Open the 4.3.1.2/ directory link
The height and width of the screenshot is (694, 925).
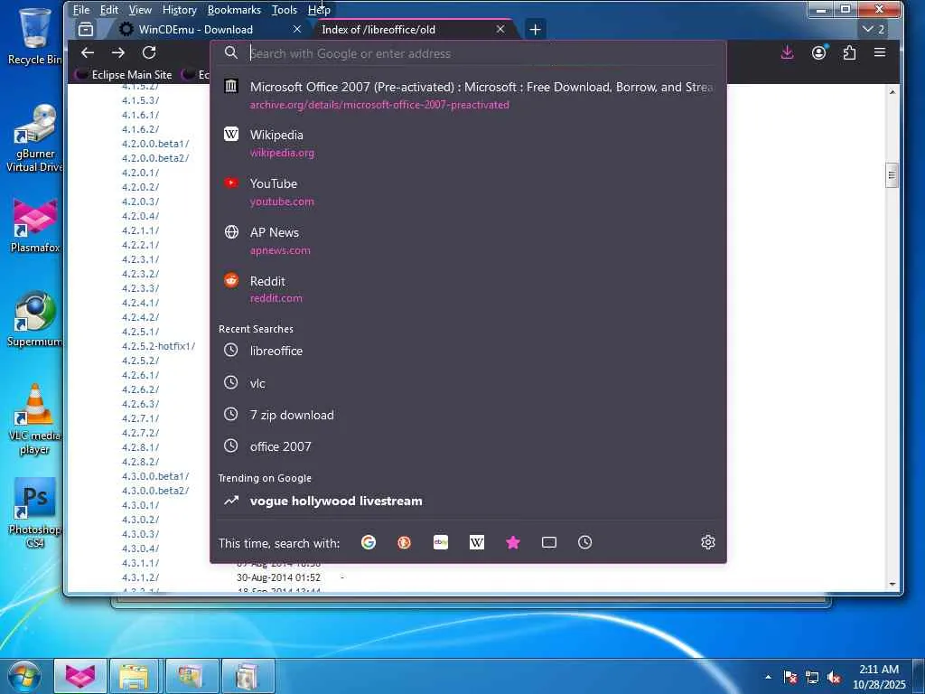[140, 577]
